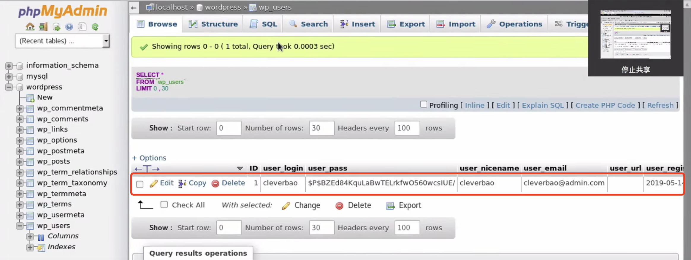
Task: Open the Import tab
Action: (x=456, y=24)
